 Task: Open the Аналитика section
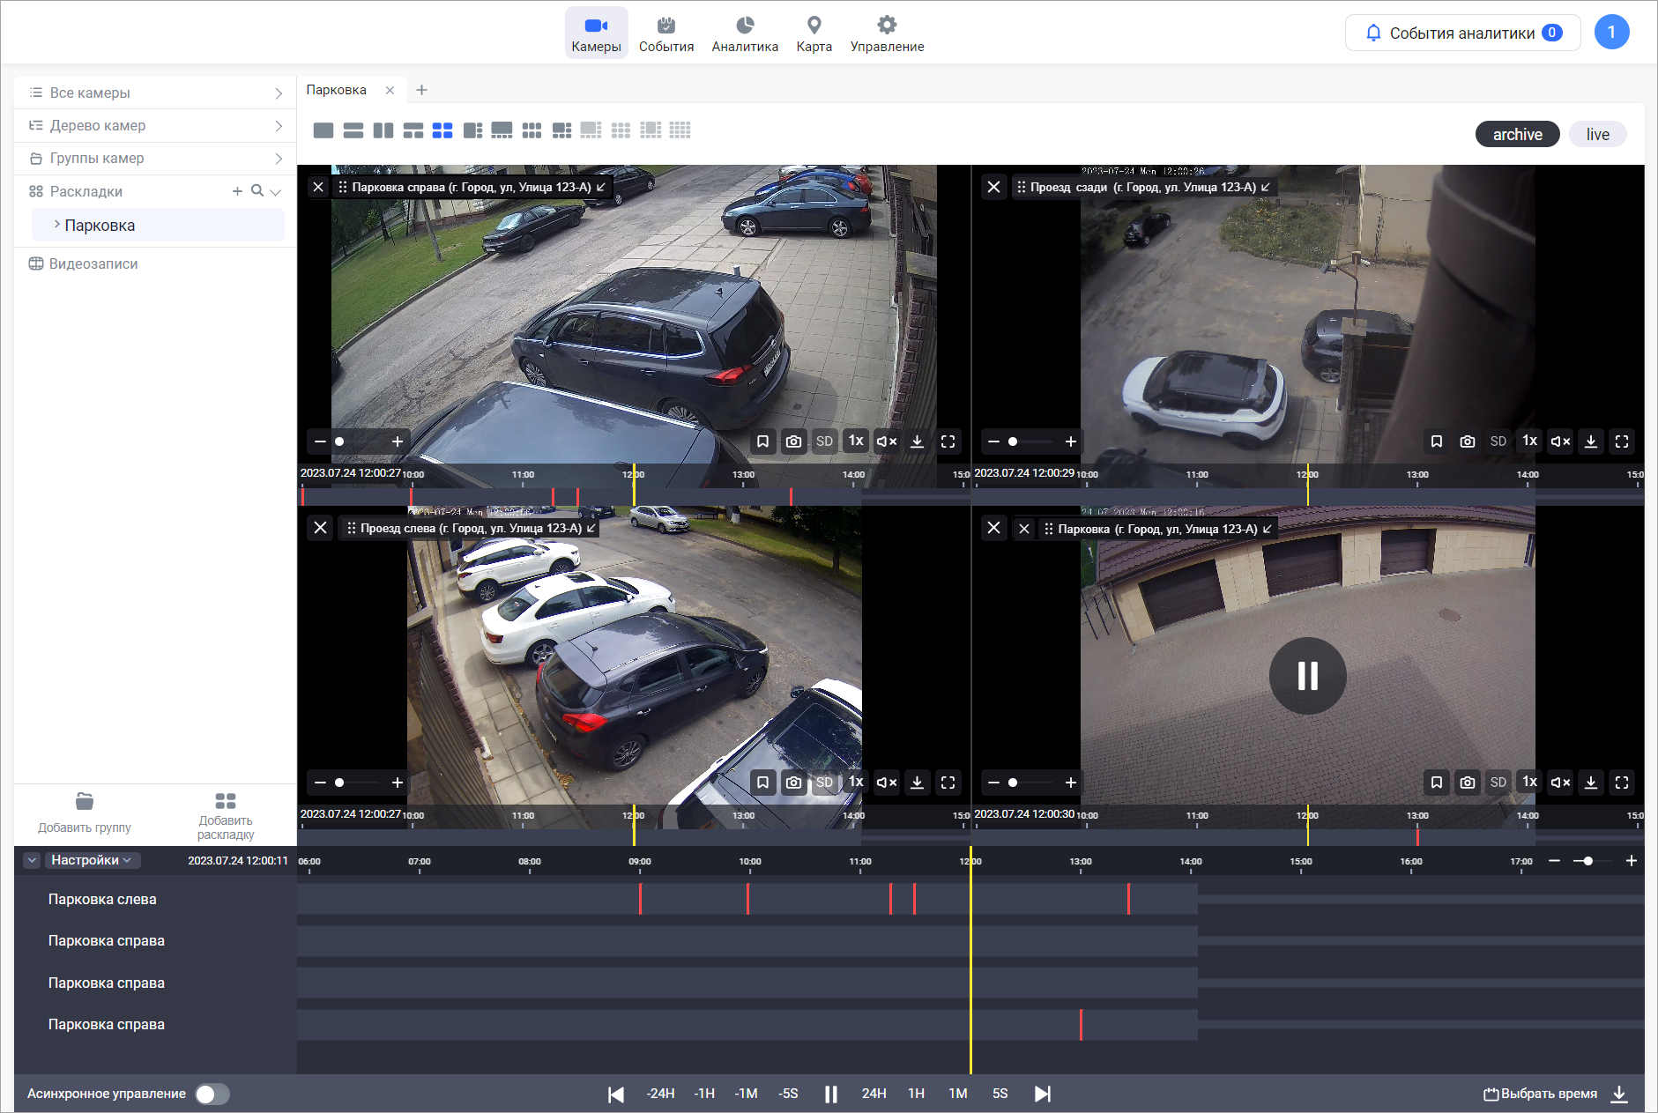pyautogui.click(x=745, y=33)
